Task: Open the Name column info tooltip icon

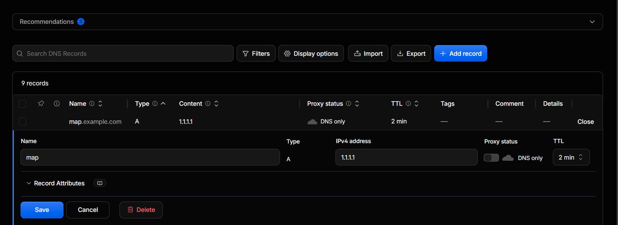Action: [92, 103]
